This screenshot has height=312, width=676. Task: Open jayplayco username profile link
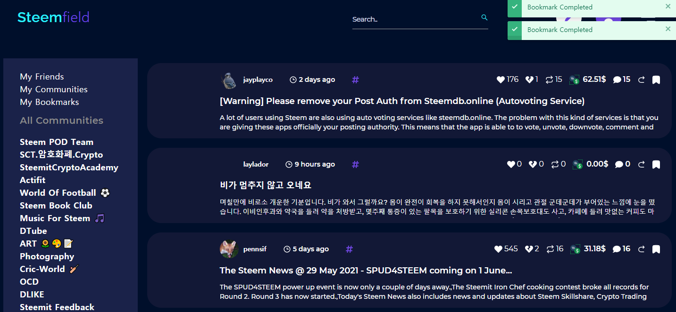coord(258,80)
